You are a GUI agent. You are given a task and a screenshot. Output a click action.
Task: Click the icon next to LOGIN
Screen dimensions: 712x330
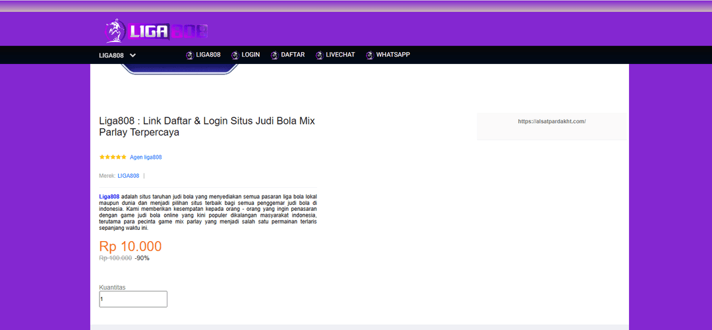point(235,55)
